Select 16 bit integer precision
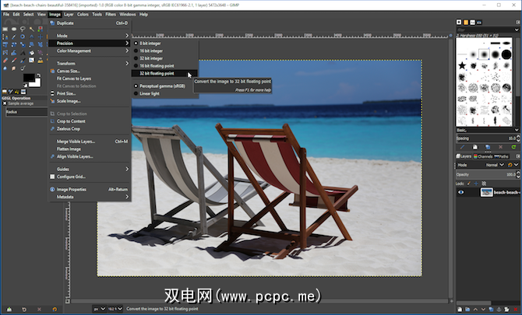 click(x=151, y=51)
